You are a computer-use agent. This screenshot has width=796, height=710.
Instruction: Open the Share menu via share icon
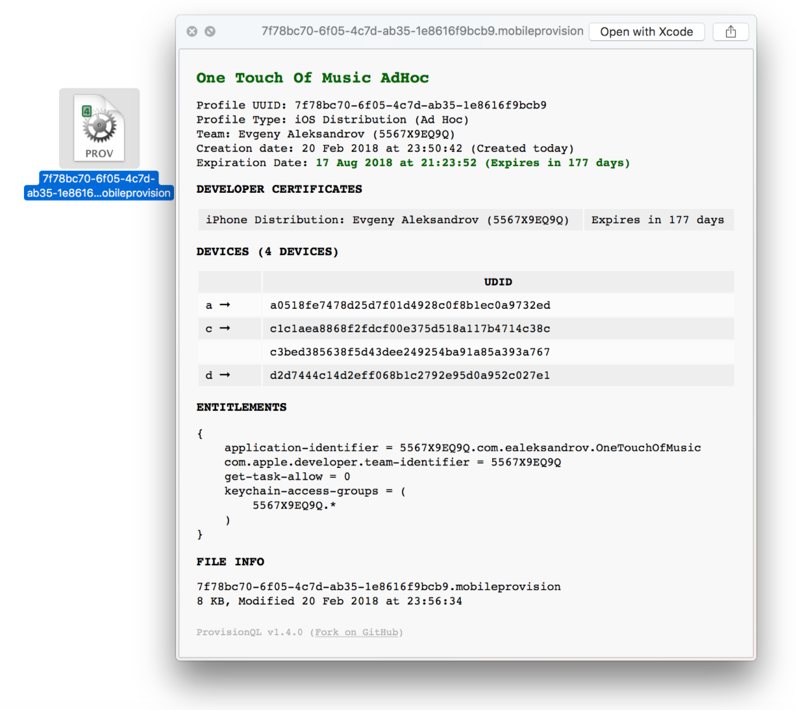(730, 31)
